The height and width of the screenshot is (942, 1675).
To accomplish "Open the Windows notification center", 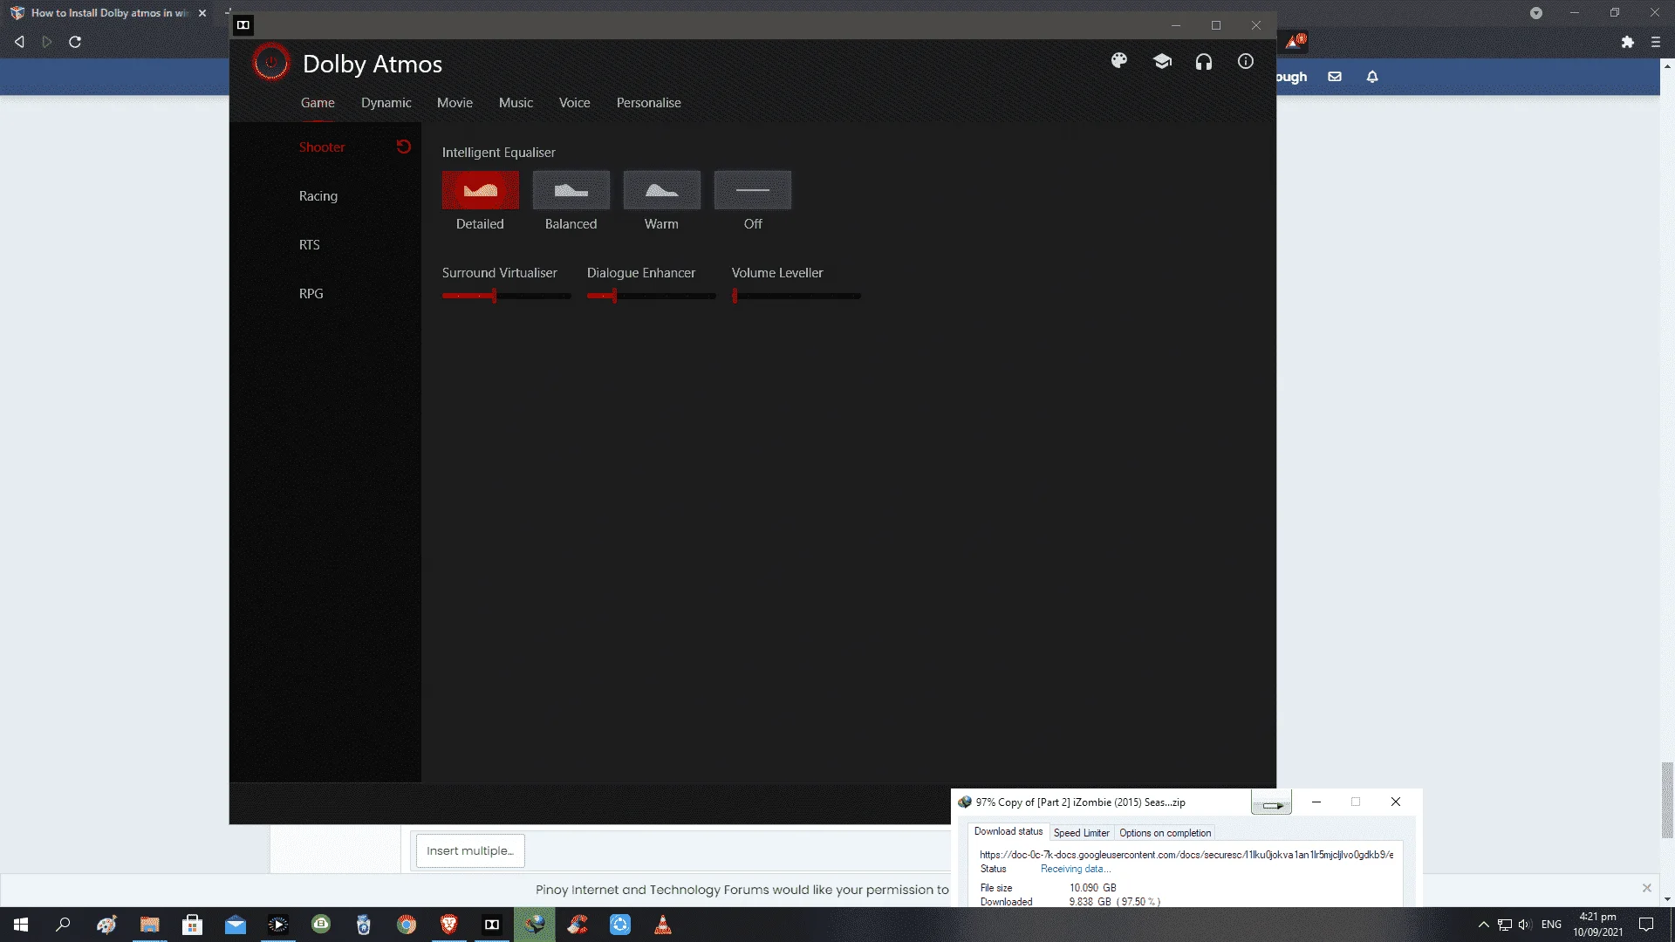I will (x=1646, y=925).
